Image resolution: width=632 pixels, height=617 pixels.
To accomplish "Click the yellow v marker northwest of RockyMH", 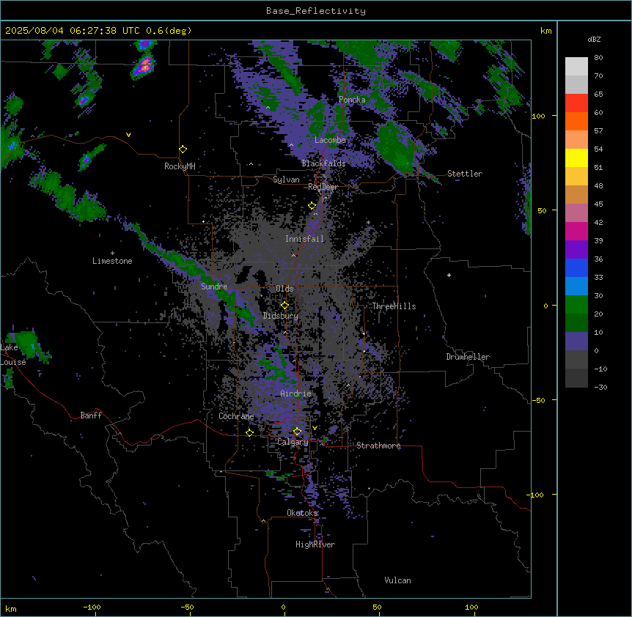I will 128,135.
